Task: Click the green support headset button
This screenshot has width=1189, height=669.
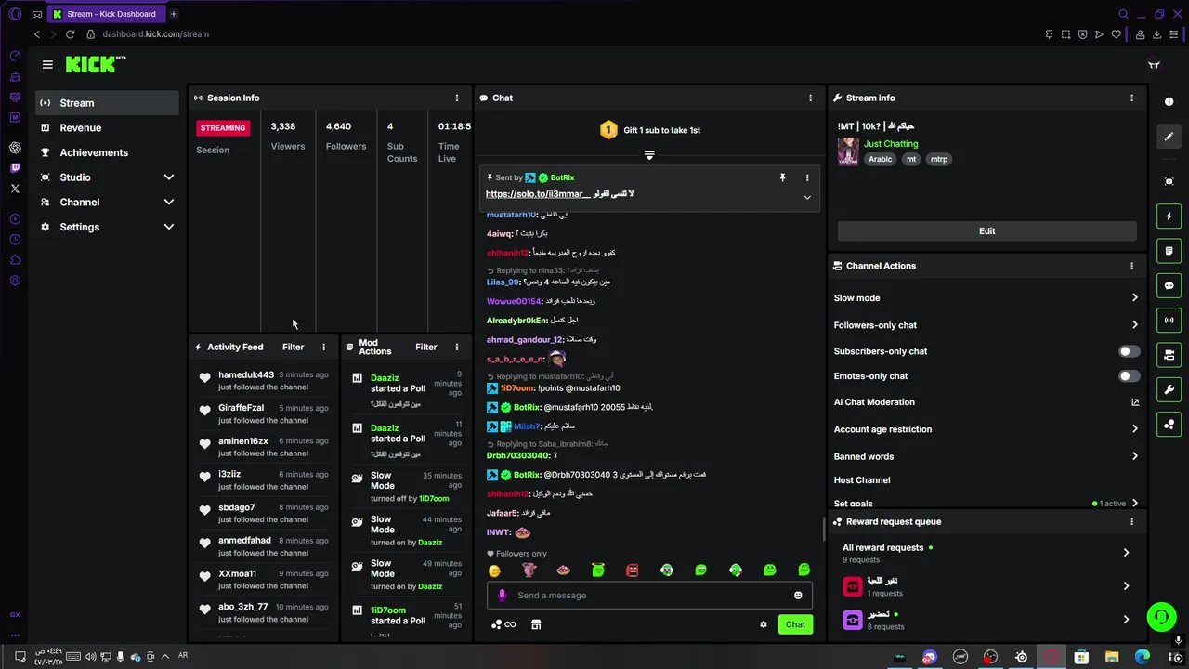Action: [x=1160, y=616]
